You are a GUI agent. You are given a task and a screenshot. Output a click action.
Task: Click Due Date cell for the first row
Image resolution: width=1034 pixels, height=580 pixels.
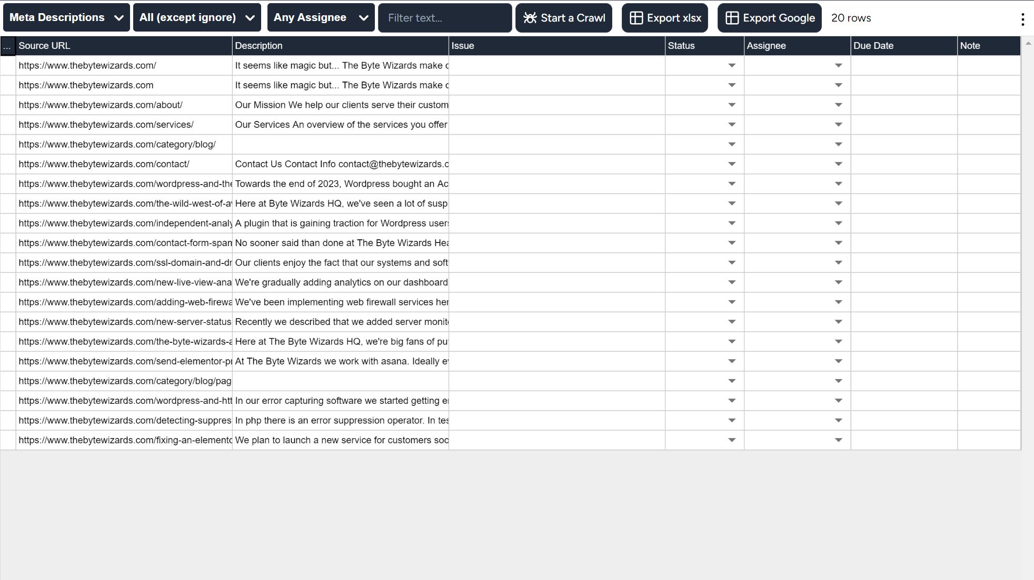[x=903, y=66]
